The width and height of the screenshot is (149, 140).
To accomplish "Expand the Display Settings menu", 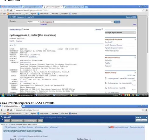I will click(x=16, y=29).
